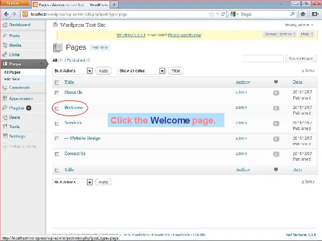This screenshot has width=322, height=241.
Task: Click the Published filter link
Action: coord(76,60)
